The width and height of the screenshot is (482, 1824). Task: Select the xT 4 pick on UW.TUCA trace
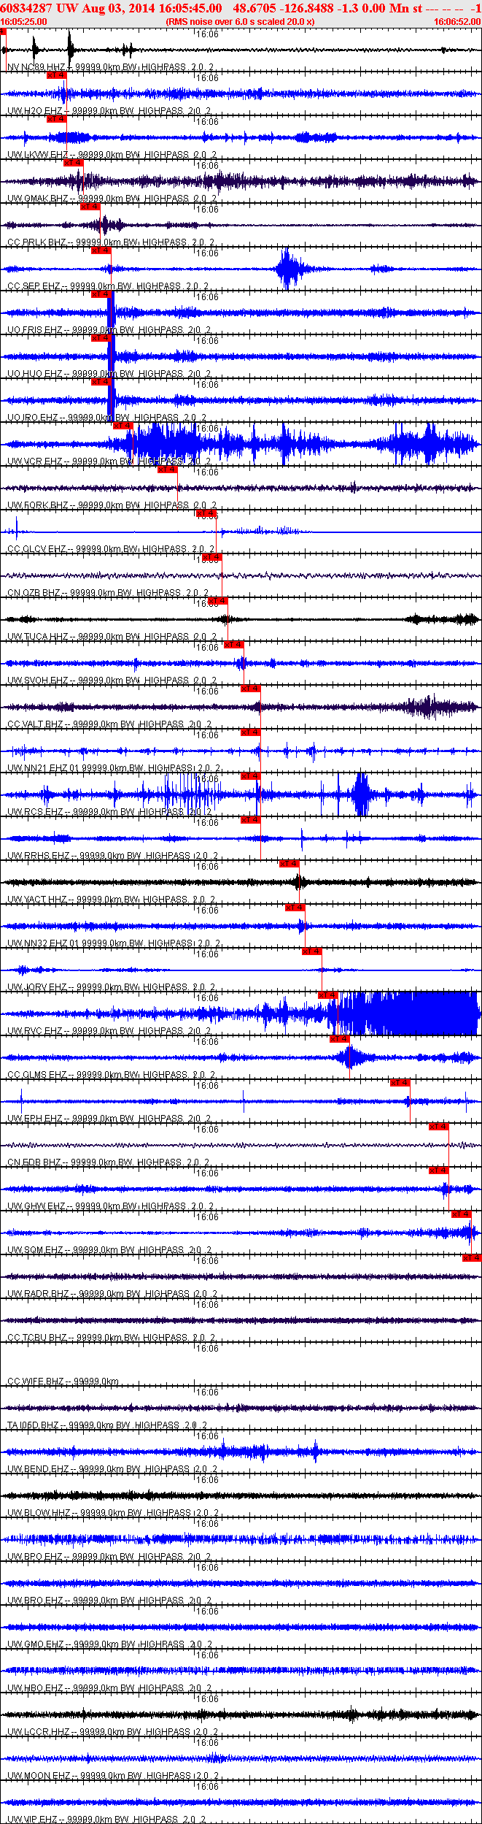pos(218,601)
